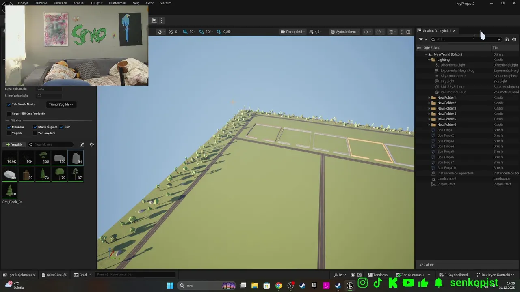520x292 pixels.
Task: Open the transform gizmo mode dropdown
Action: coord(160,32)
